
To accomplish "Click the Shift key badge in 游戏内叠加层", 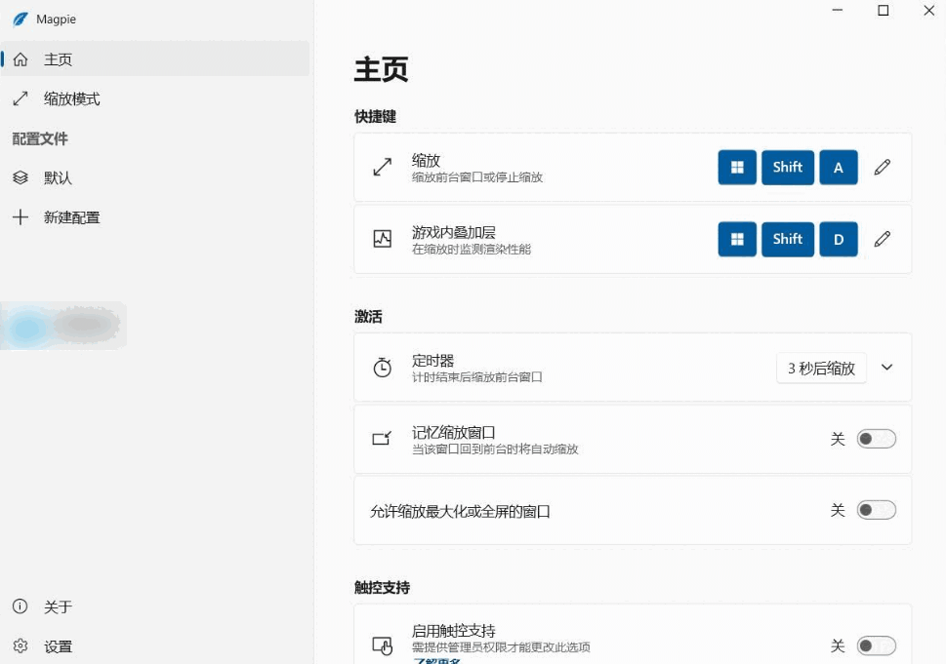I will click(x=788, y=239).
